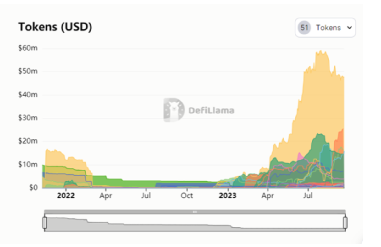Image resolution: width=381 pixels, height=247 pixels.
Task: Click the right handle of the range slider
Action: pyautogui.click(x=345, y=223)
